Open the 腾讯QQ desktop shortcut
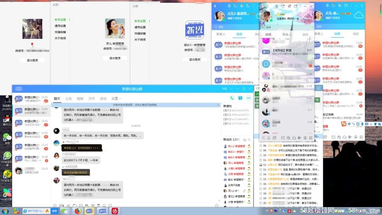 [7, 120]
